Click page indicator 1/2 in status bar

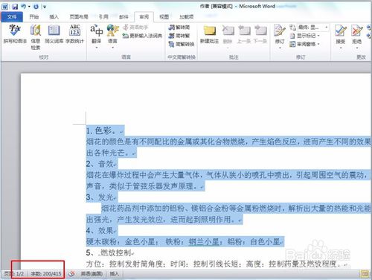pos(14,274)
